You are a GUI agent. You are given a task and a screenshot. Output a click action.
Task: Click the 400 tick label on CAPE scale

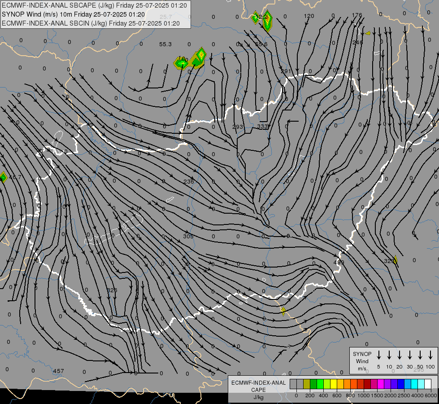pos(323,395)
